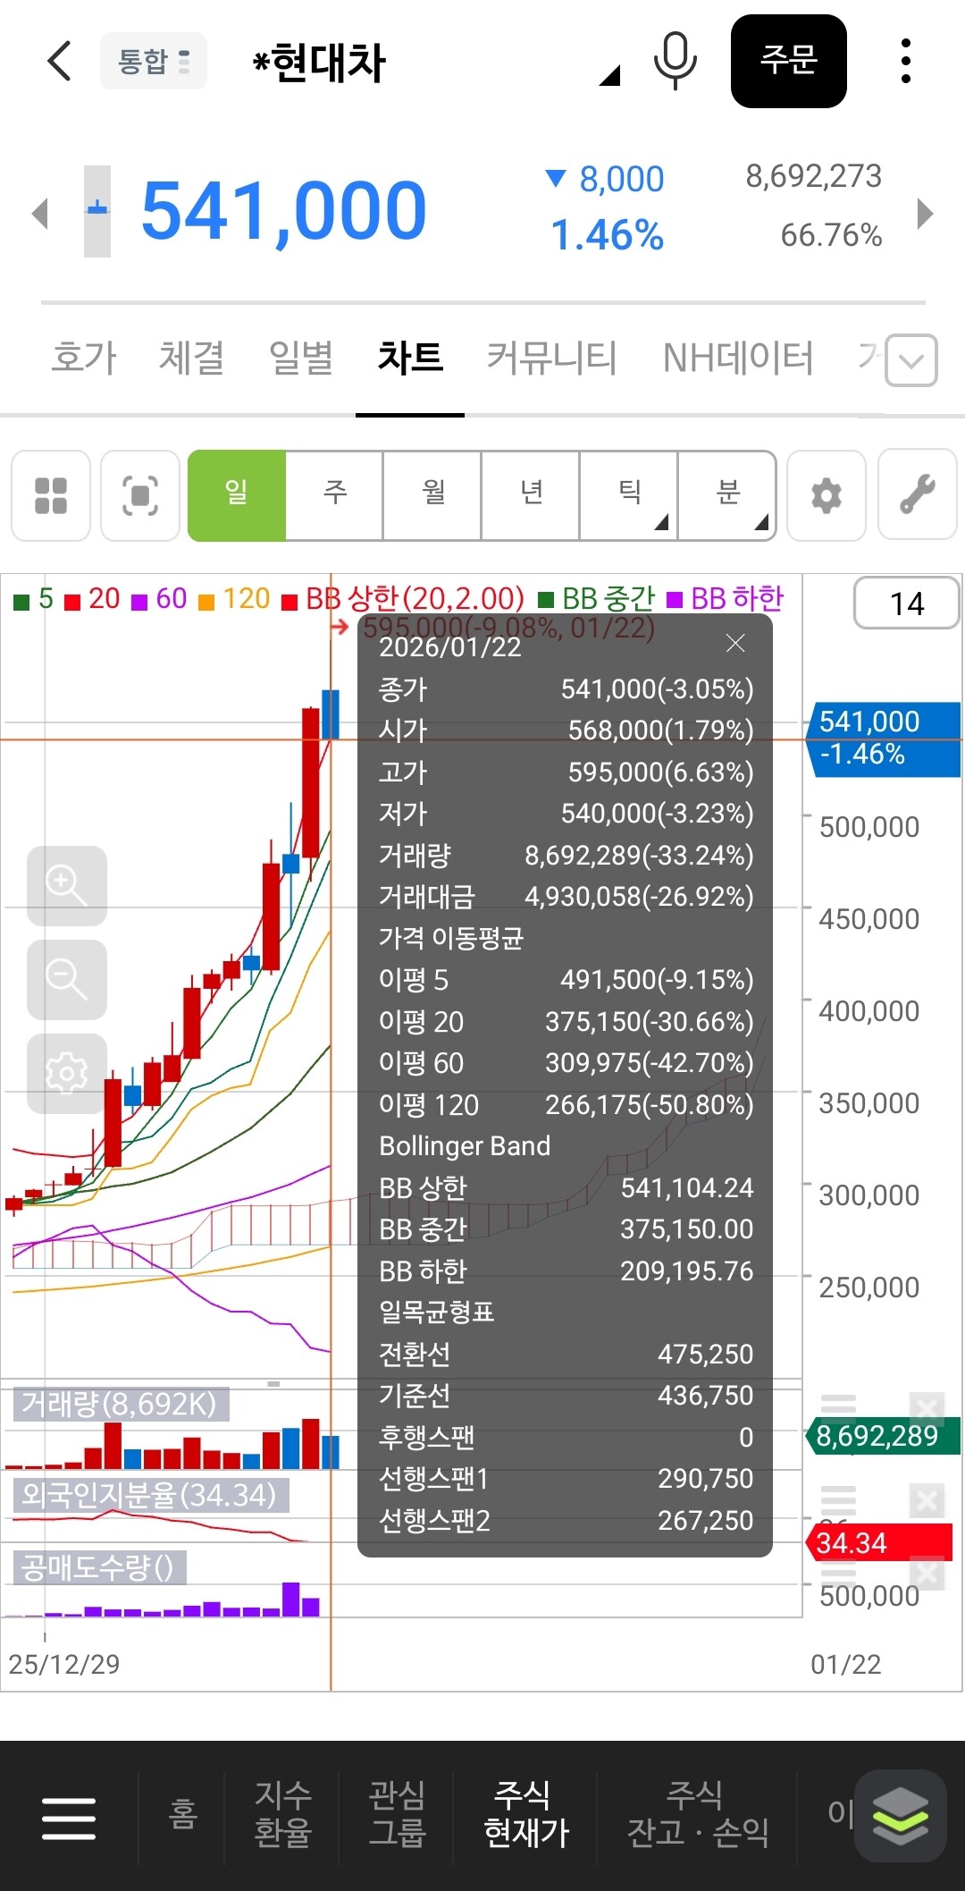Tap the 공매도수량() panel label
The height and width of the screenshot is (1891, 965).
[x=99, y=1567]
